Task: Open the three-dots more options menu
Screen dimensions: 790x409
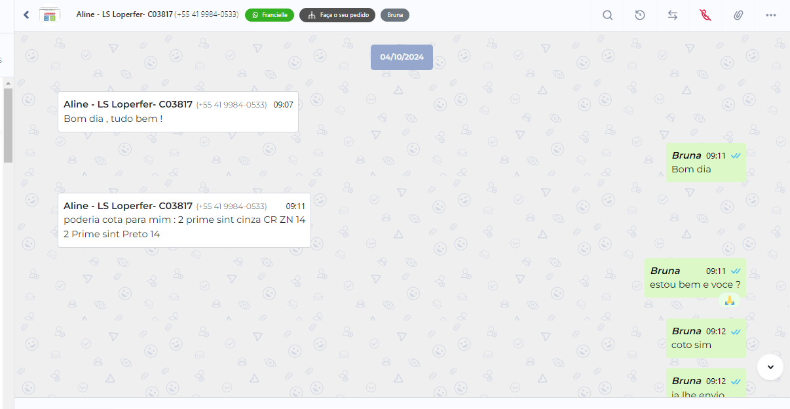Action: click(x=771, y=15)
